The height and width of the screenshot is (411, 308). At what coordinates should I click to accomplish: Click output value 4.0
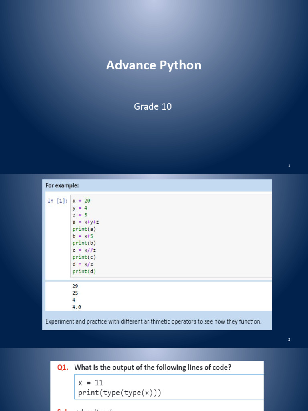77,307
